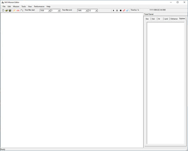Click the red toolbar icon beside the star
Screen dimensions: 188x151
point(18,11)
